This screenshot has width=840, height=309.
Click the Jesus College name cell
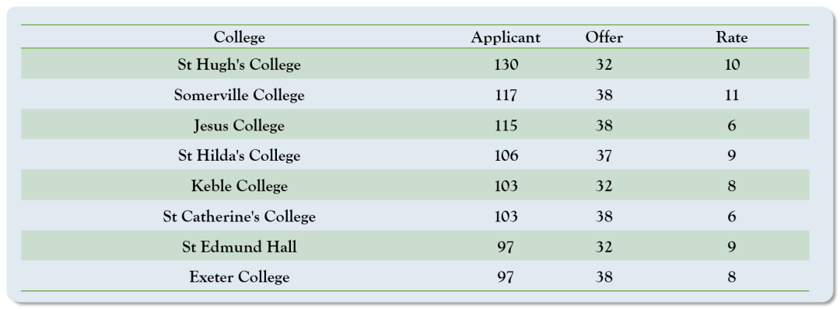[239, 127]
